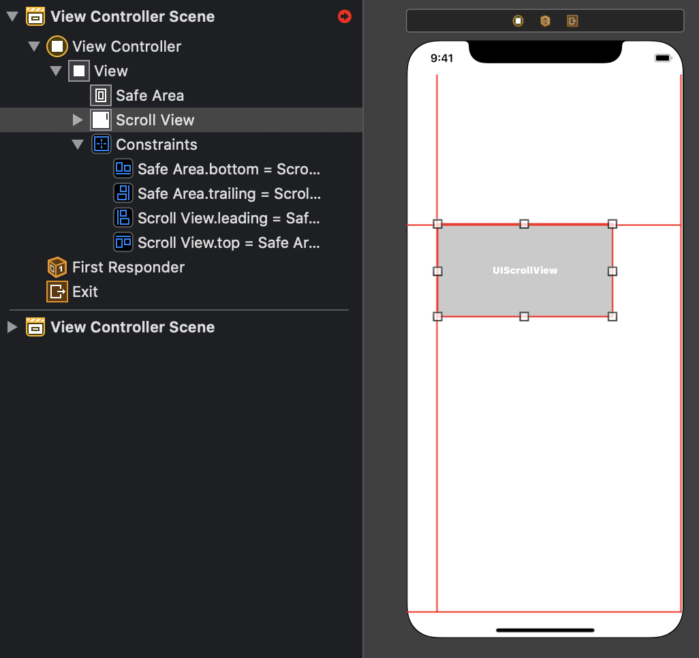Click the Exit icon in the outline

click(x=57, y=292)
